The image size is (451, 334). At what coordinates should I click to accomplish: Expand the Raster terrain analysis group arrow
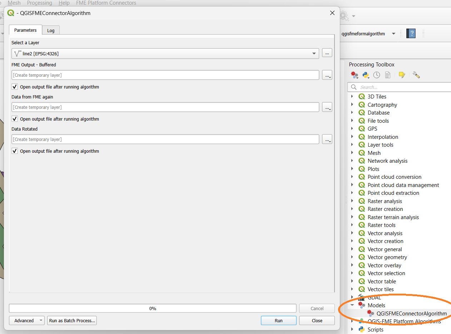[352, 217]
